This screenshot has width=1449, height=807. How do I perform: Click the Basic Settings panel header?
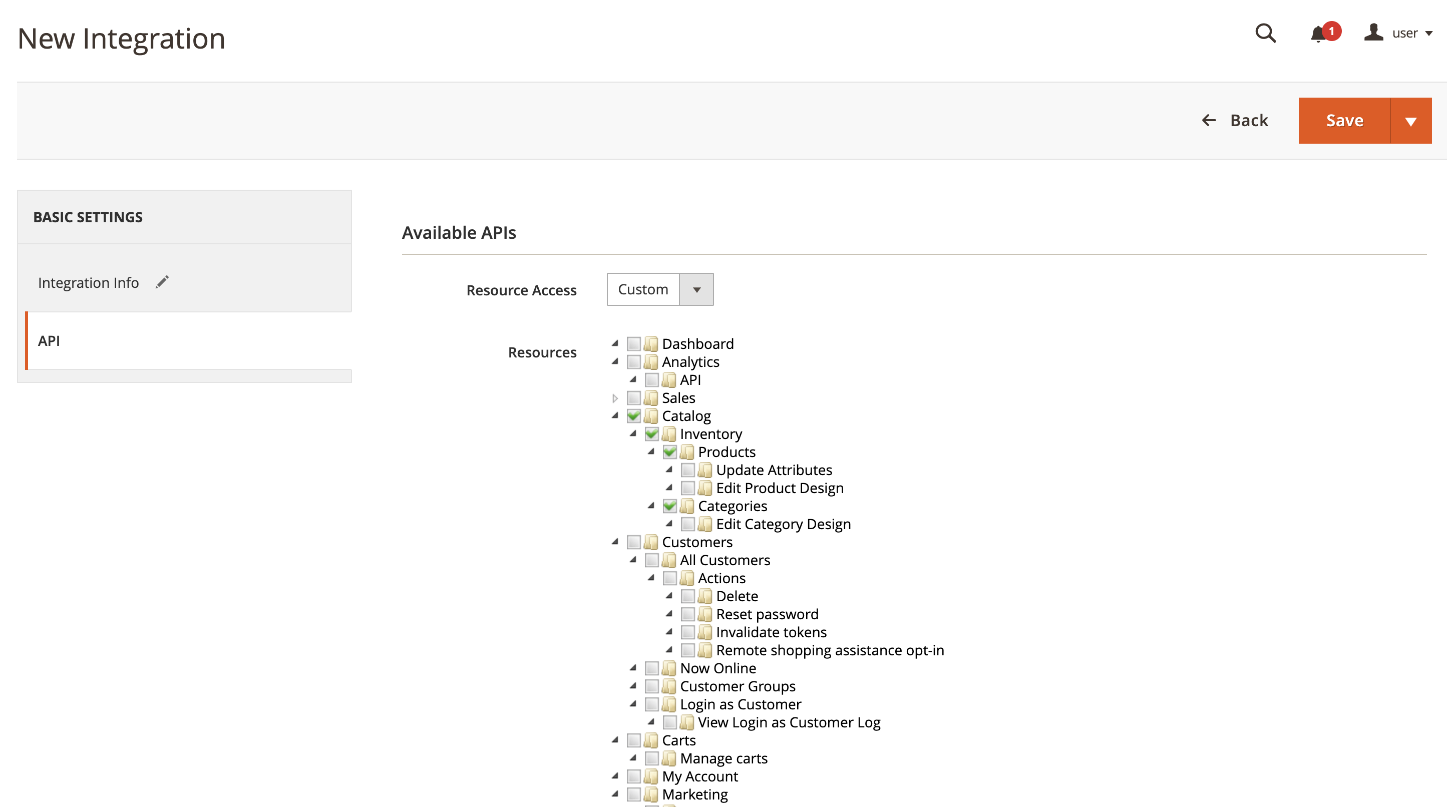(184, 217)
